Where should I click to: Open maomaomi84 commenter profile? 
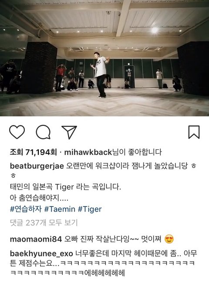pos(36,239)
